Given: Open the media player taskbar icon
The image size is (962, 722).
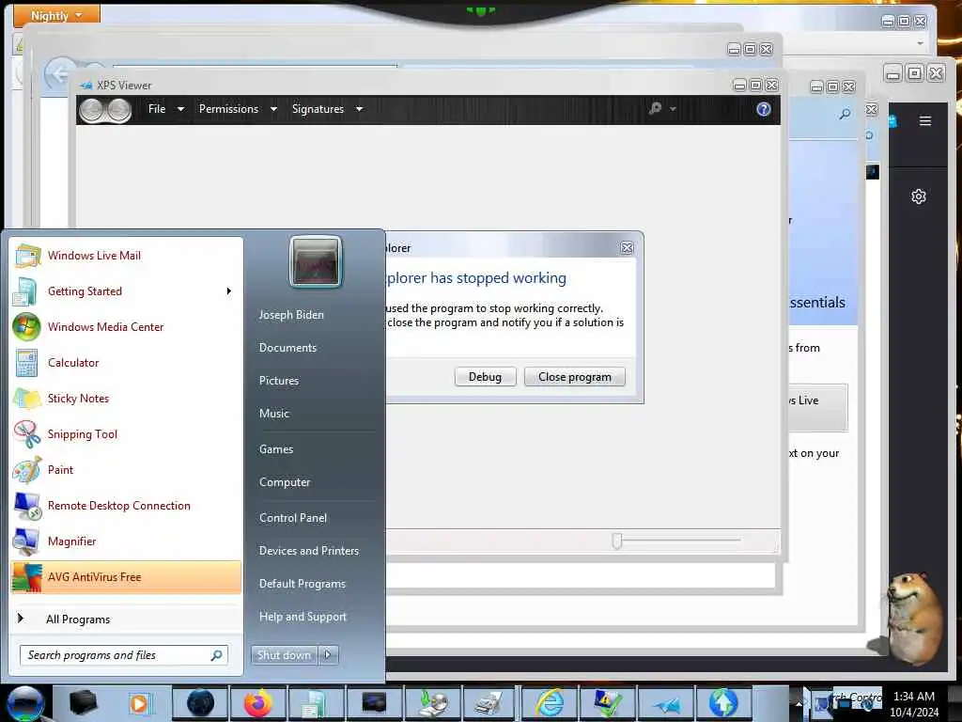Looking at the screenshot, I should click(141, 702).
